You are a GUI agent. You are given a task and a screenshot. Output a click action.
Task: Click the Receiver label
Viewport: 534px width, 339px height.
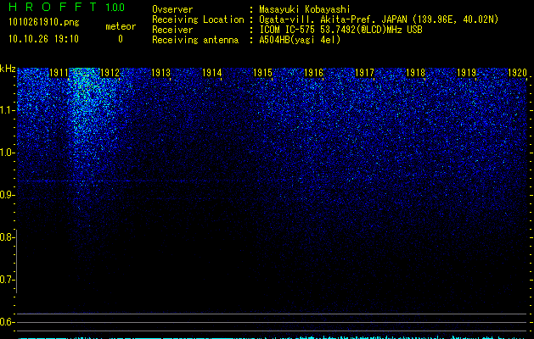pos(172,30)
